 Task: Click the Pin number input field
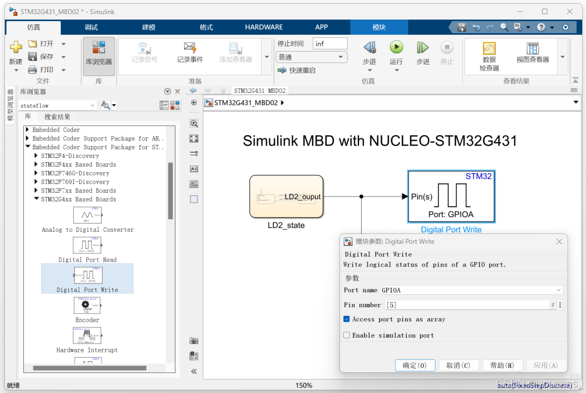467,305
